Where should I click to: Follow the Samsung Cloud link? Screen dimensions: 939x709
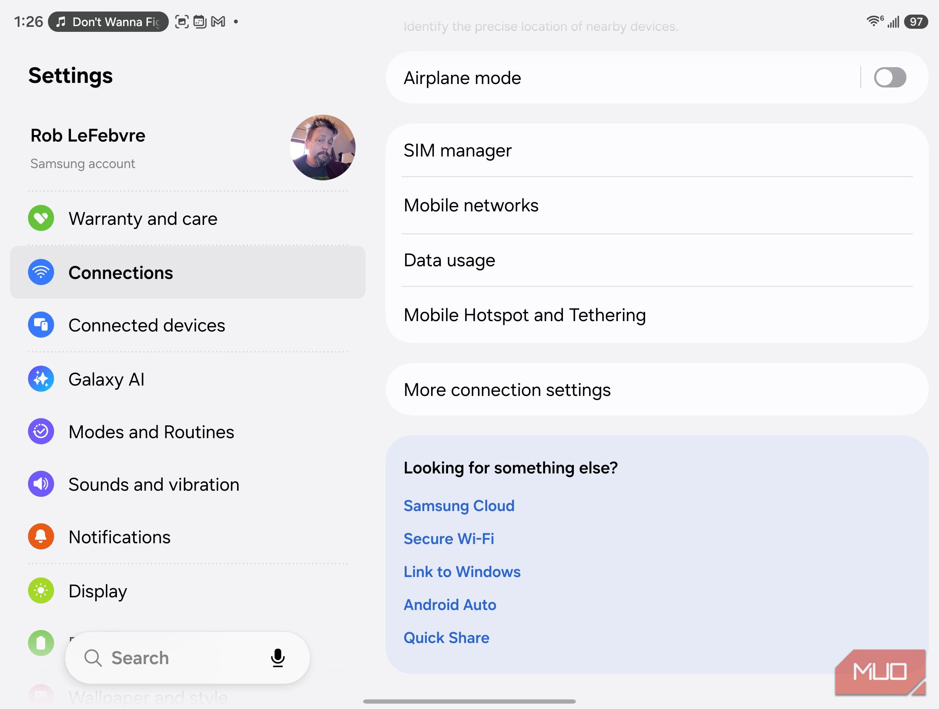pos(459,506)
